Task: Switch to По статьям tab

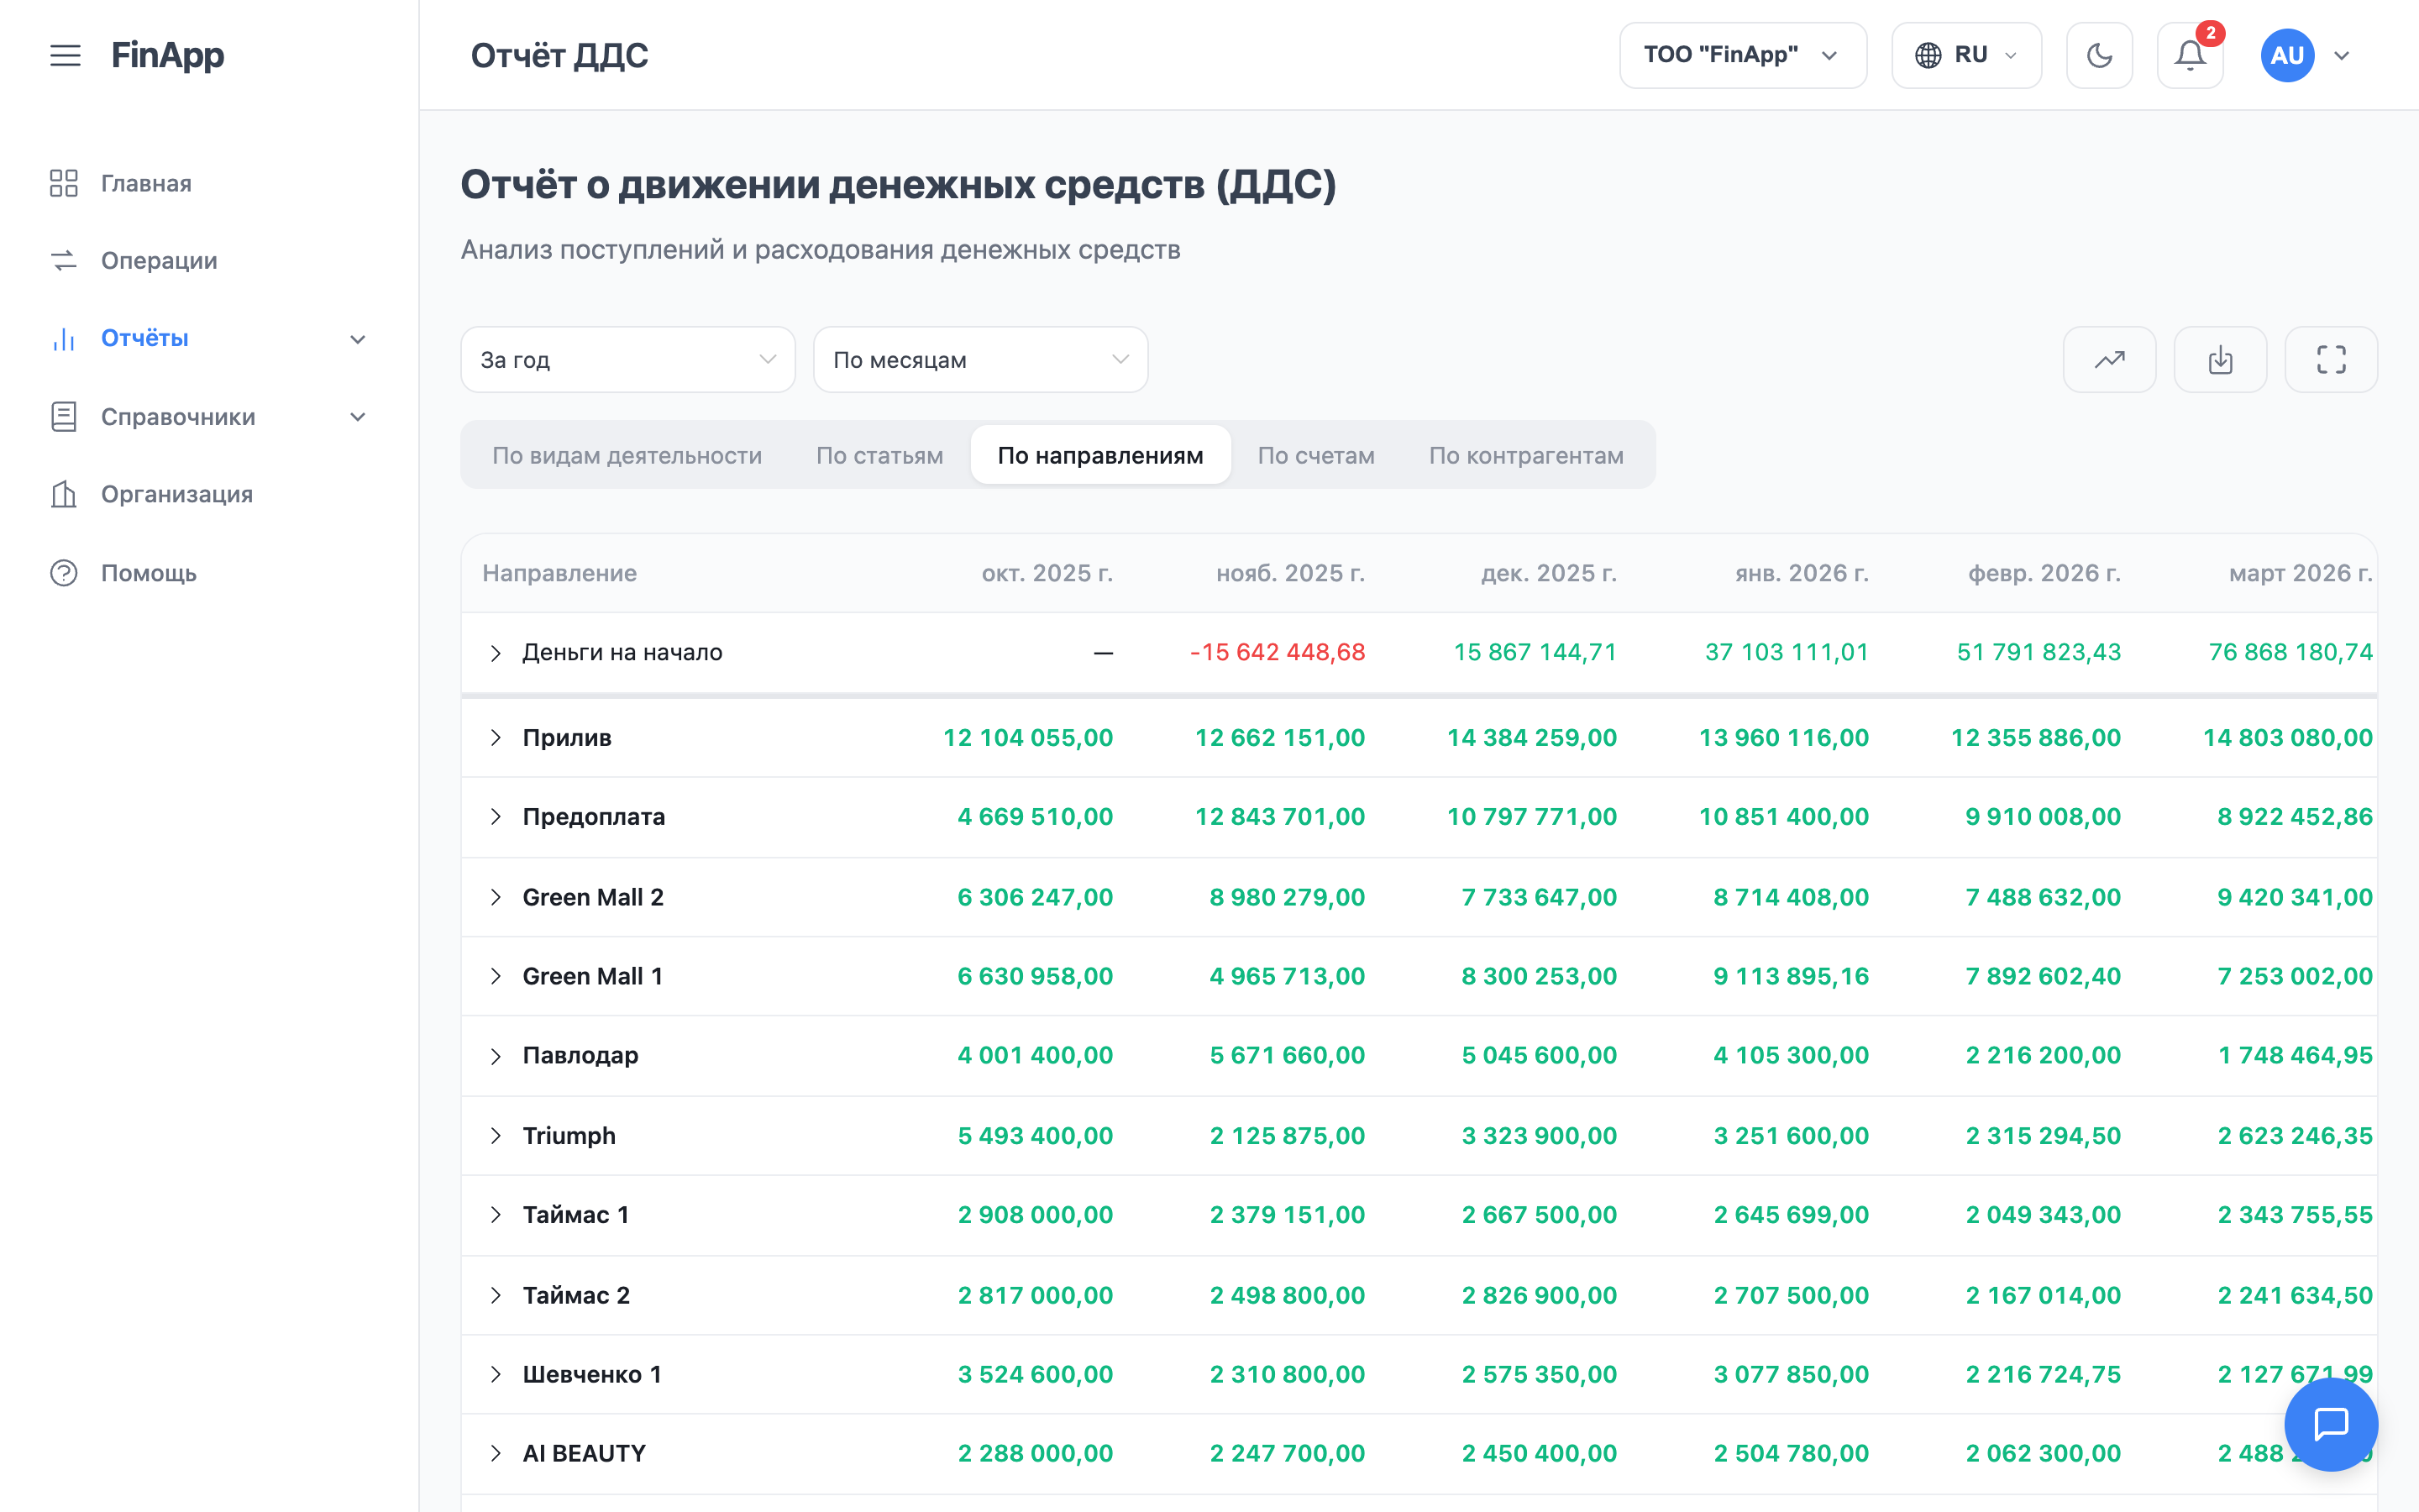Action: (879, 455)
